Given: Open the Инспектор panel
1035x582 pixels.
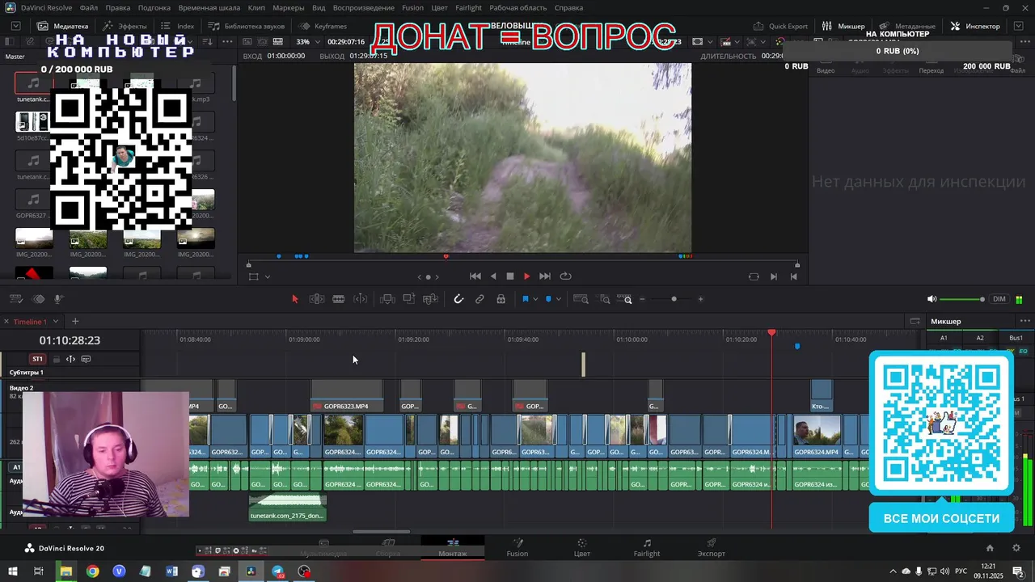Looking at the screenshot, I should (x=976, y=26).
